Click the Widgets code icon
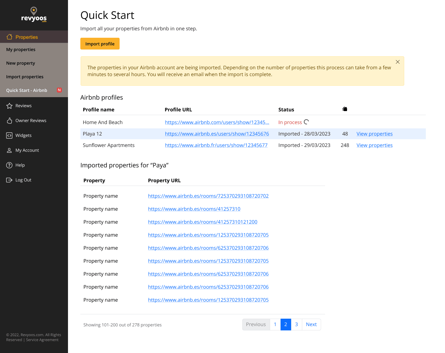This screenshot has width=445, height=353. coord(9,136)
